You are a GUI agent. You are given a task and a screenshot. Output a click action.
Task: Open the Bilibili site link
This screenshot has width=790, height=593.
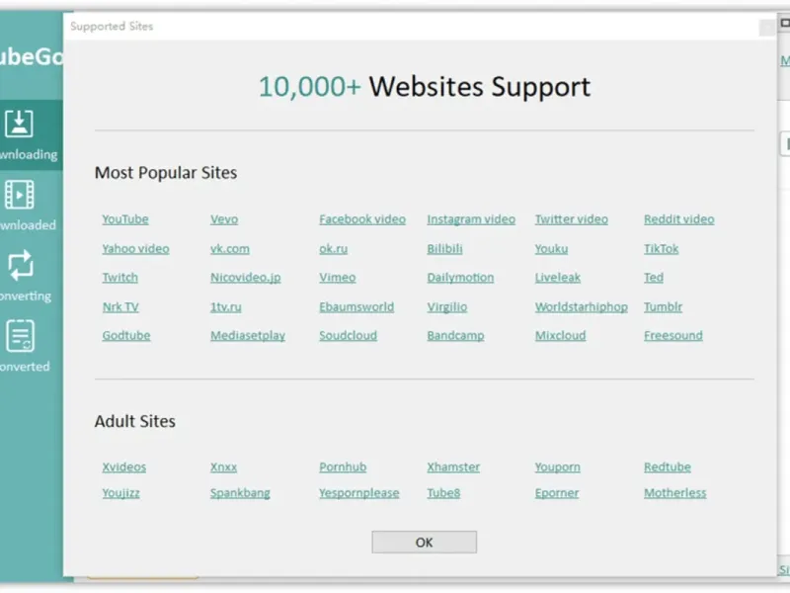click(x=445, y=249)
